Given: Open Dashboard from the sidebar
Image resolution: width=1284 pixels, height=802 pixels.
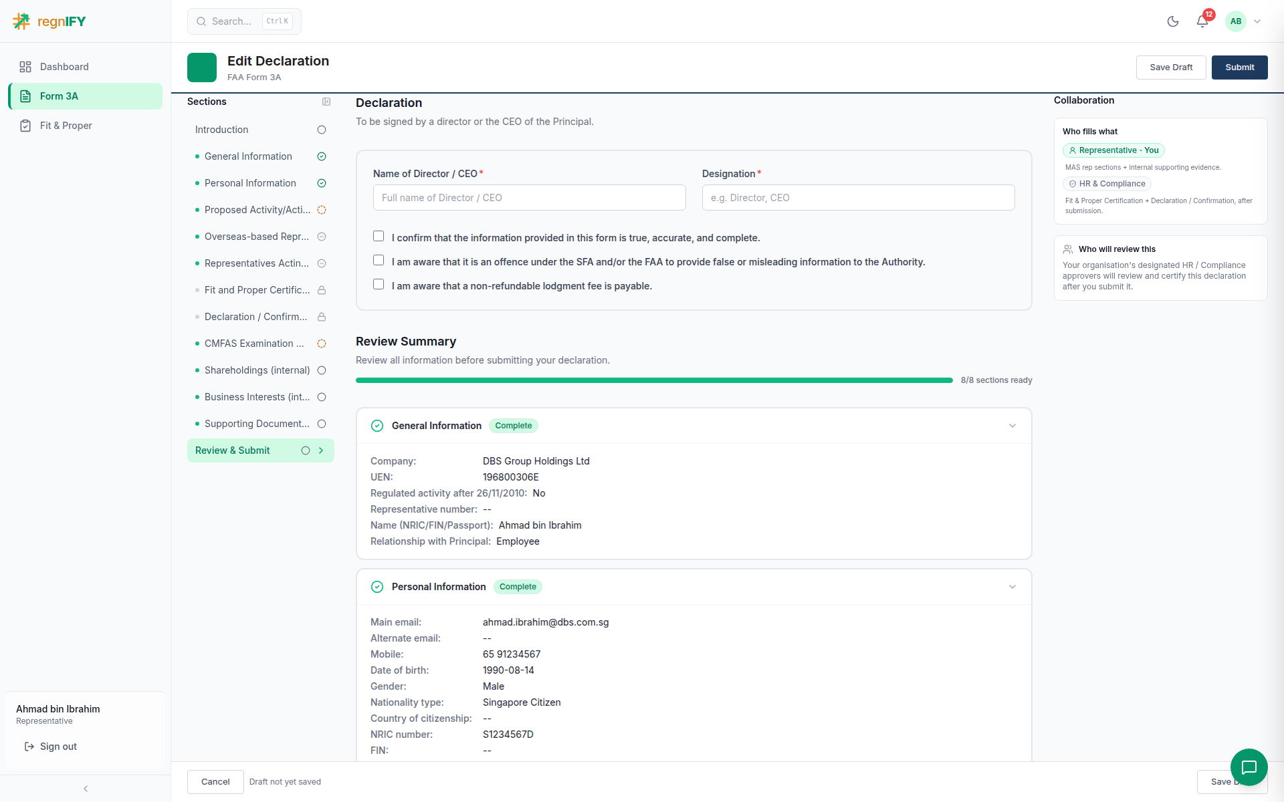Looking at the screenshot, I should [x=86, y=67].
